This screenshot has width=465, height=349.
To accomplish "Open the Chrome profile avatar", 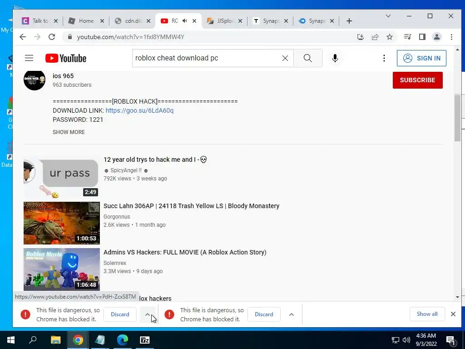I will coord(437,37).
